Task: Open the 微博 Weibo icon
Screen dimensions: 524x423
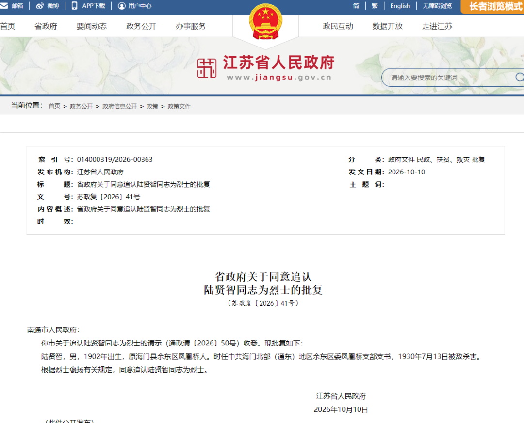Action: click(40, 6)
